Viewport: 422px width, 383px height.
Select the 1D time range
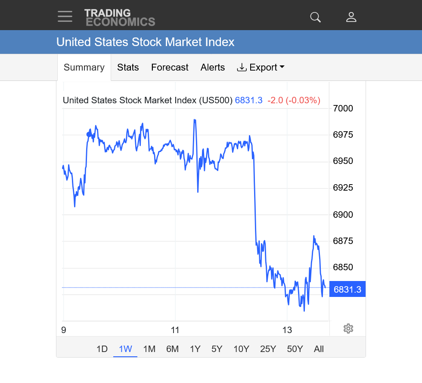pyautogui.click(x=102, y=349)
